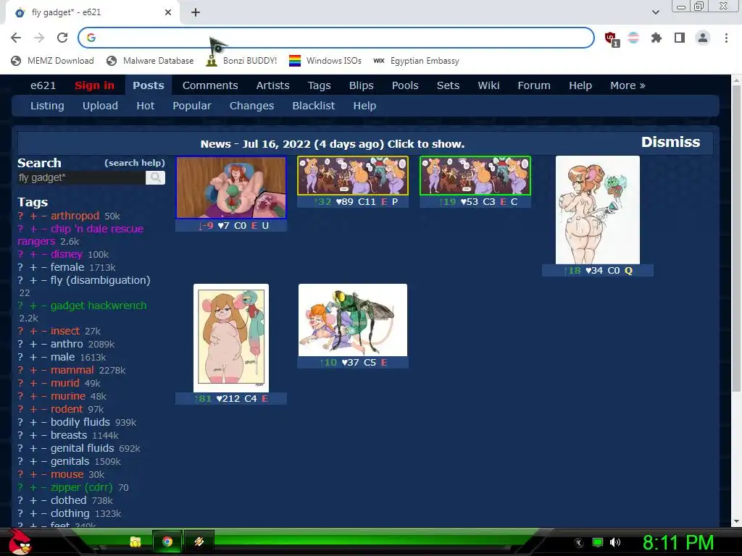Open the Bonzi BUDDY! bookmark
The image size is (742, 556).
(241, 61)
